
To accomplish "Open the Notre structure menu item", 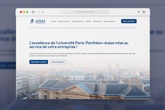I will (x=64, y=21).
